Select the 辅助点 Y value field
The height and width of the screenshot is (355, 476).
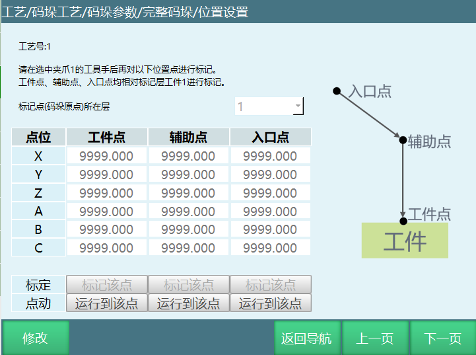(x=188, y=175)
